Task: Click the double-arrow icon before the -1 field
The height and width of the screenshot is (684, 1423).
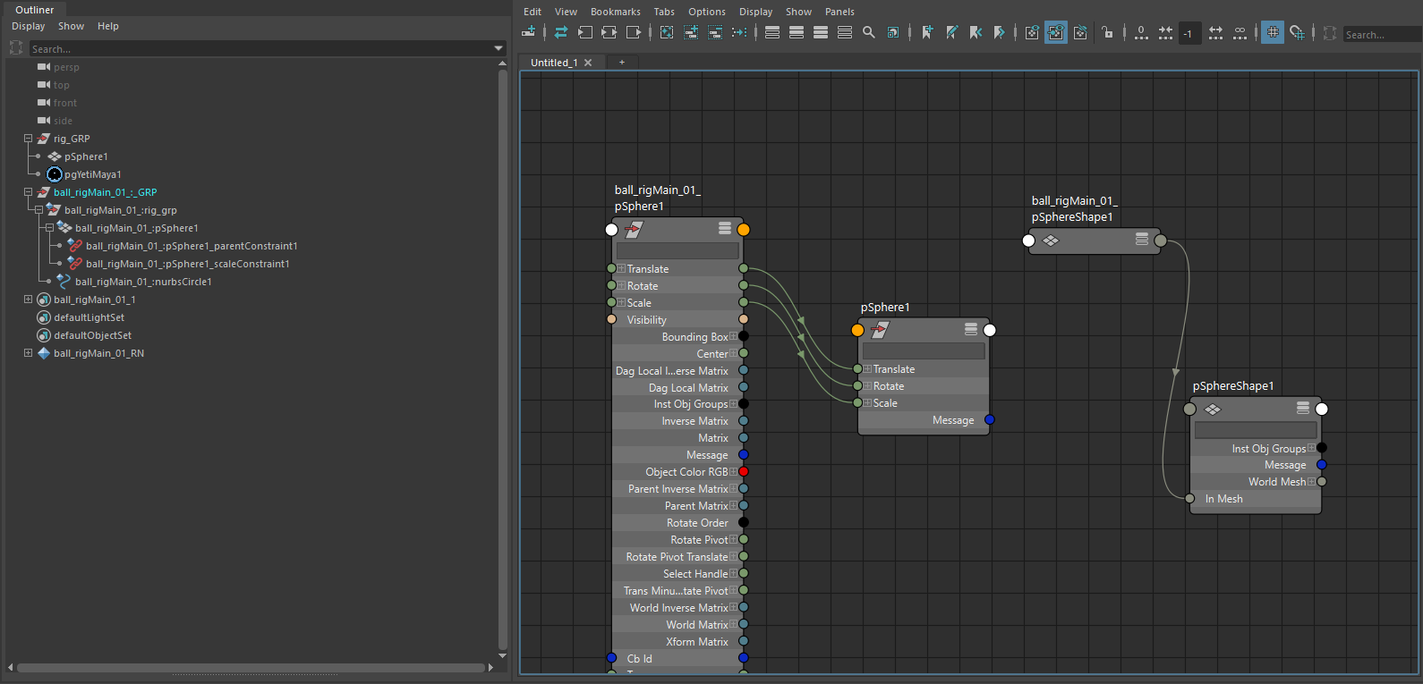Action: point(1165,32)
